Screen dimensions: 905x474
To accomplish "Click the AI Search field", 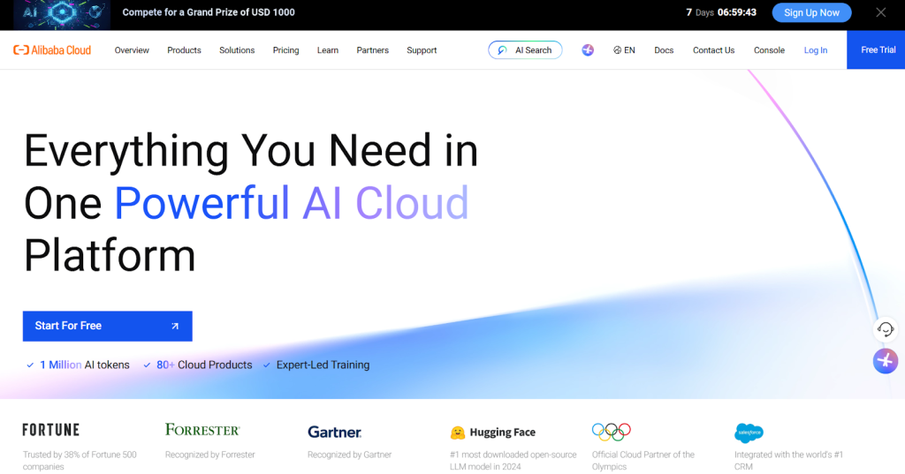I will (x=525, y=50).
